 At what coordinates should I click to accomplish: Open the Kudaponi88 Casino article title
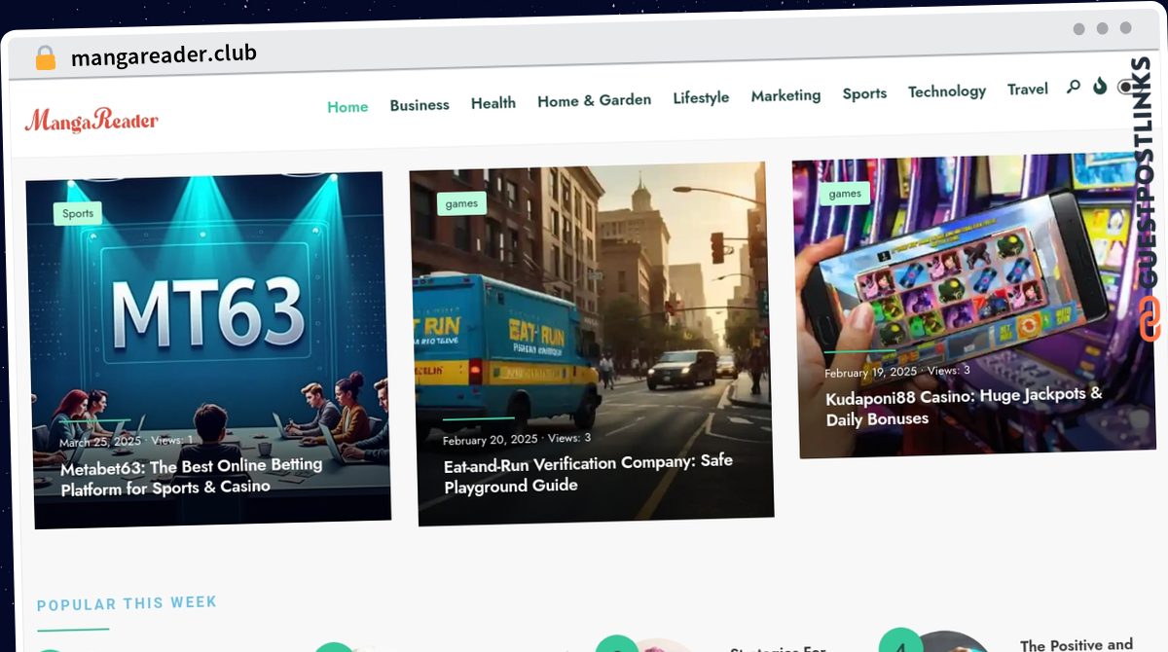[x=964, y=407]
